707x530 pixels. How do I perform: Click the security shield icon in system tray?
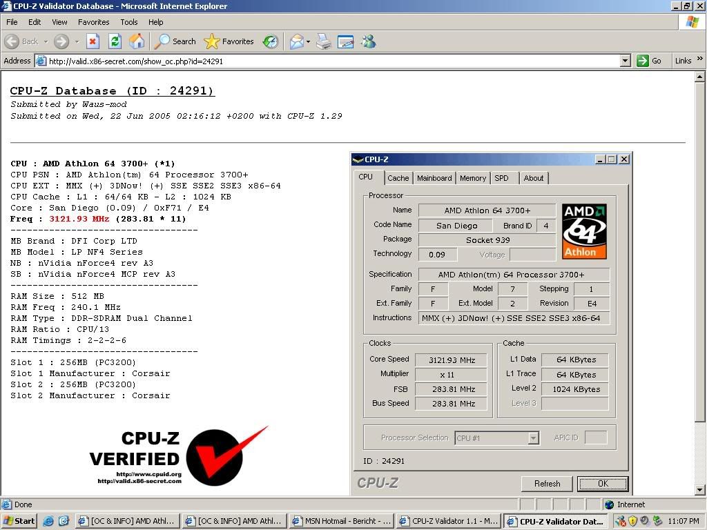click(632, 521)
